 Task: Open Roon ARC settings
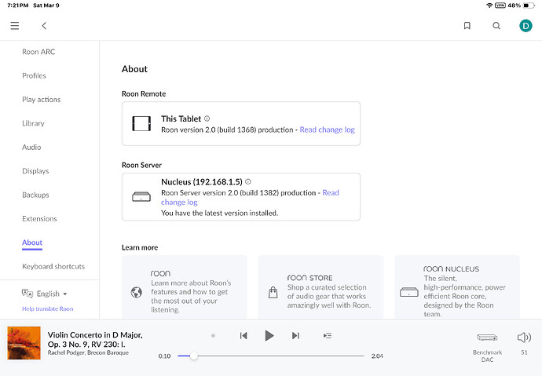click(38, 52)
